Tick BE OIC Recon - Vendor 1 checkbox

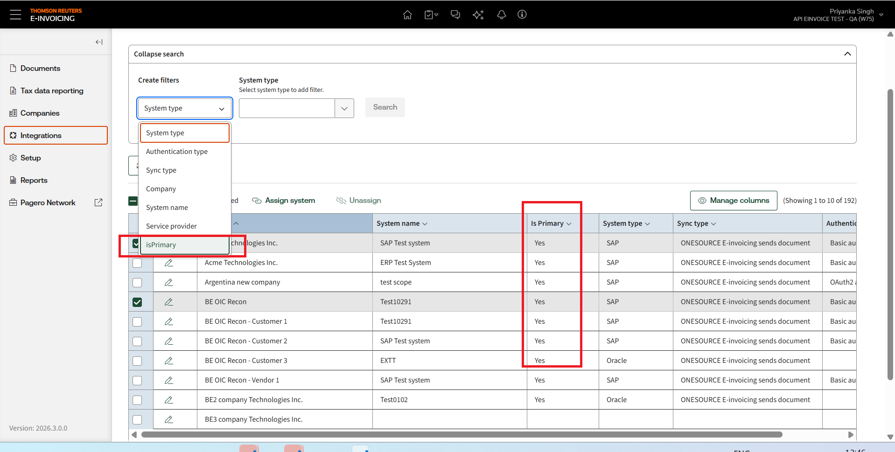coord(137,381)
